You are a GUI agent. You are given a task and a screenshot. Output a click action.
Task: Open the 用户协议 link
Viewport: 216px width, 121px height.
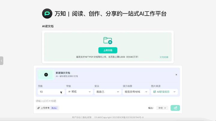click(x=76, y=117)
